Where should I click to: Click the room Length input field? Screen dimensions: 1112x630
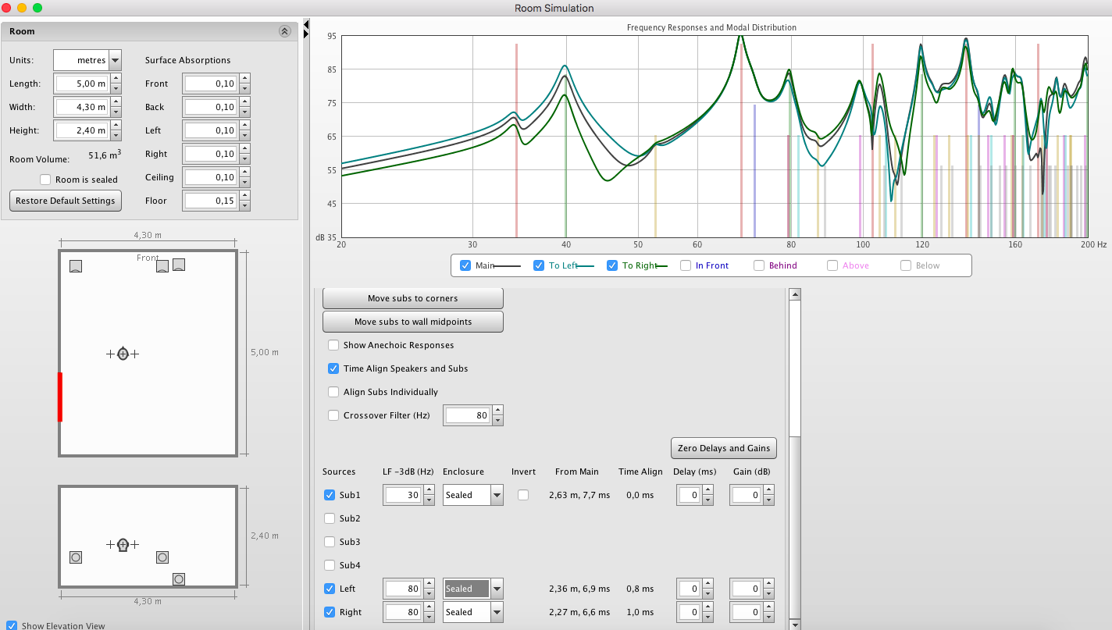coord(81,84)
